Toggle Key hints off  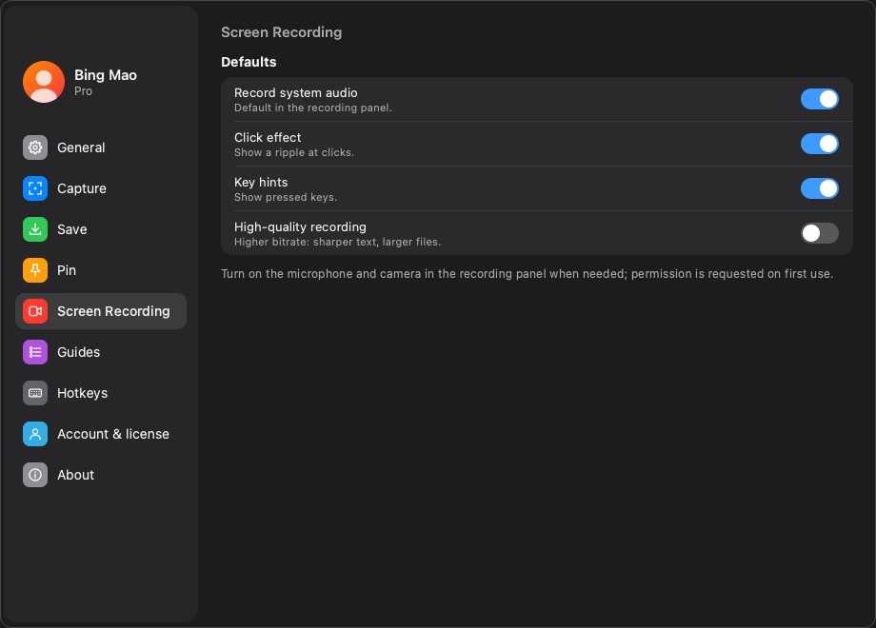coord(820,188)
